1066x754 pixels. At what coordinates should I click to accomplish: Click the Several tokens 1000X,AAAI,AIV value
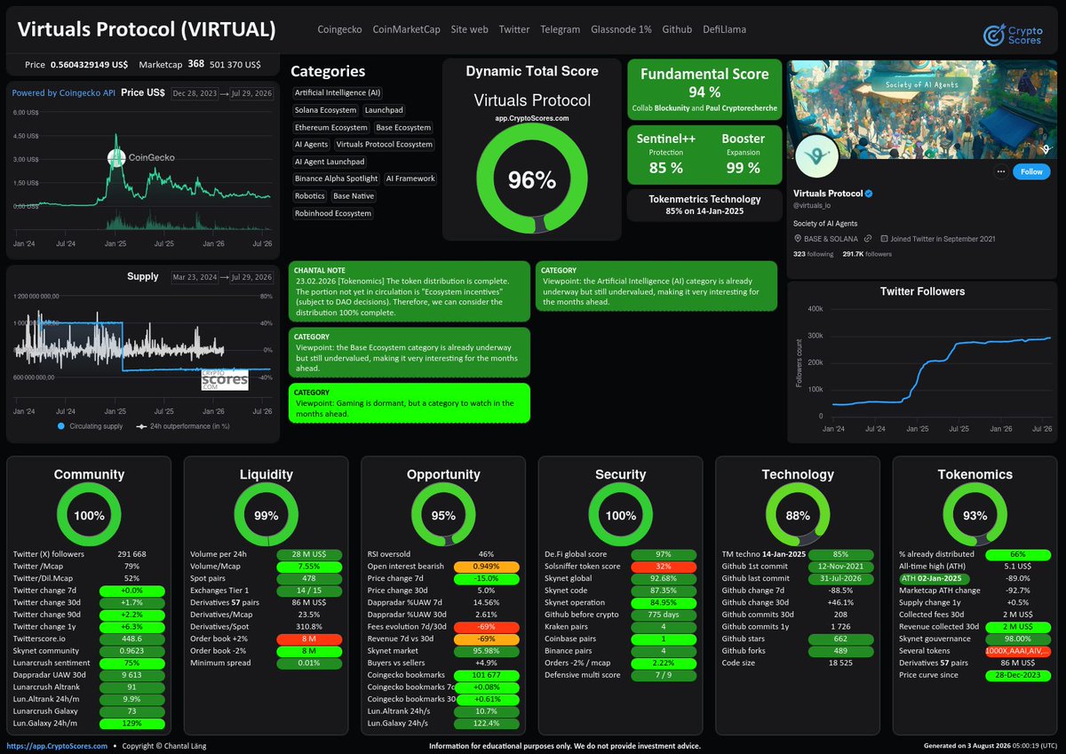[x=1018, y=650]
